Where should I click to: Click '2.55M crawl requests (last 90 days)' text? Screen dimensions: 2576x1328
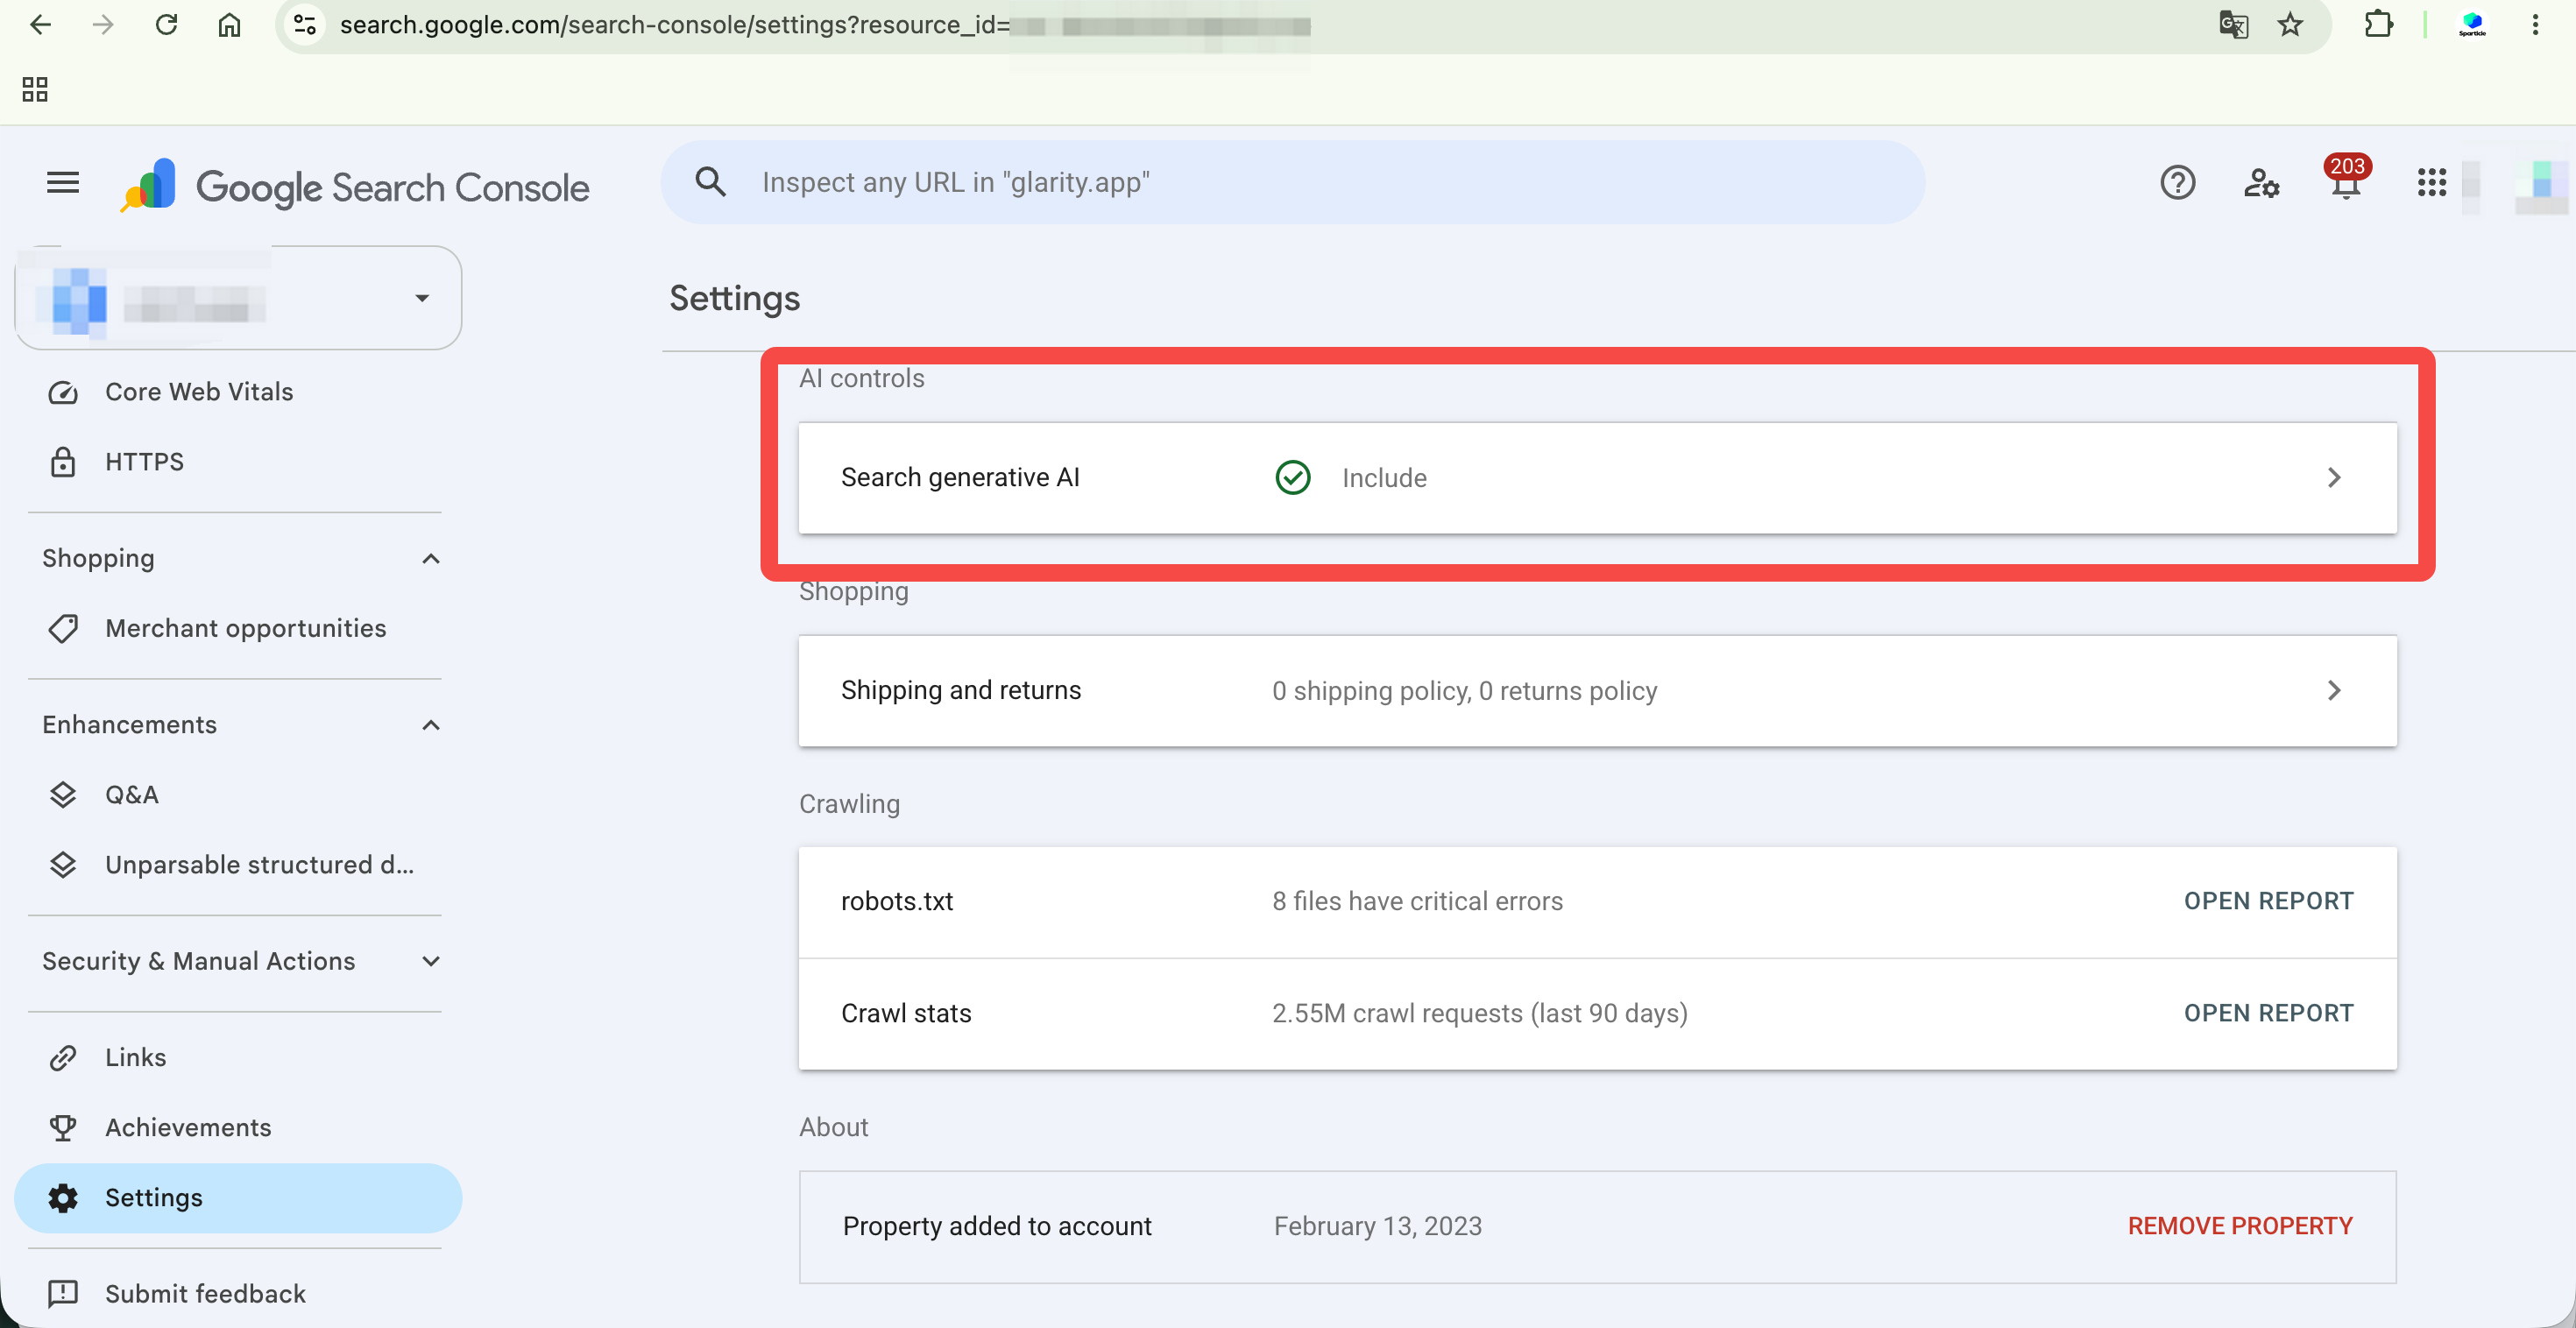[x=1479, y=1013]
